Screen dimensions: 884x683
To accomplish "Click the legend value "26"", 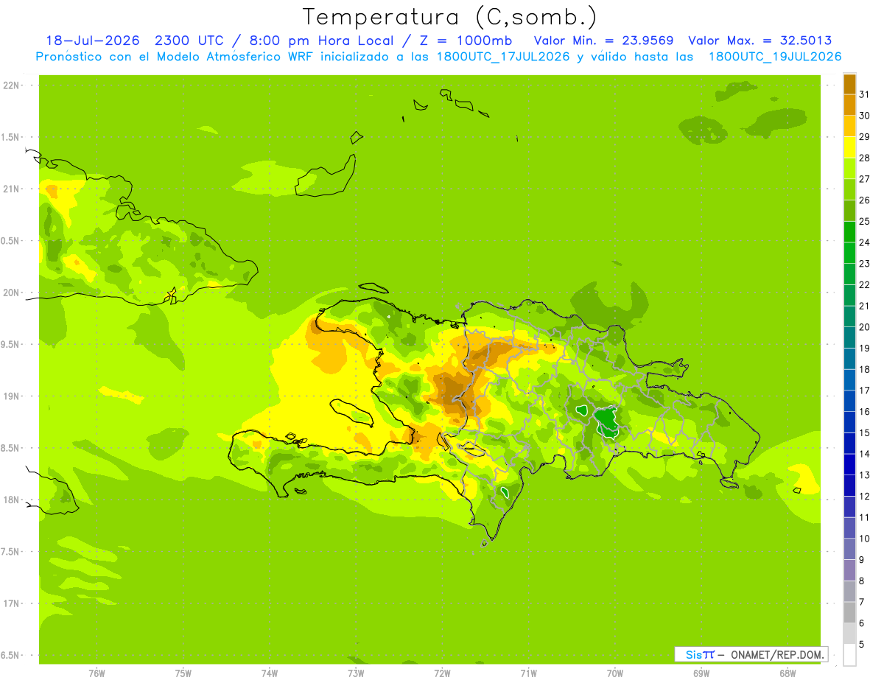I will click(864, 200).
